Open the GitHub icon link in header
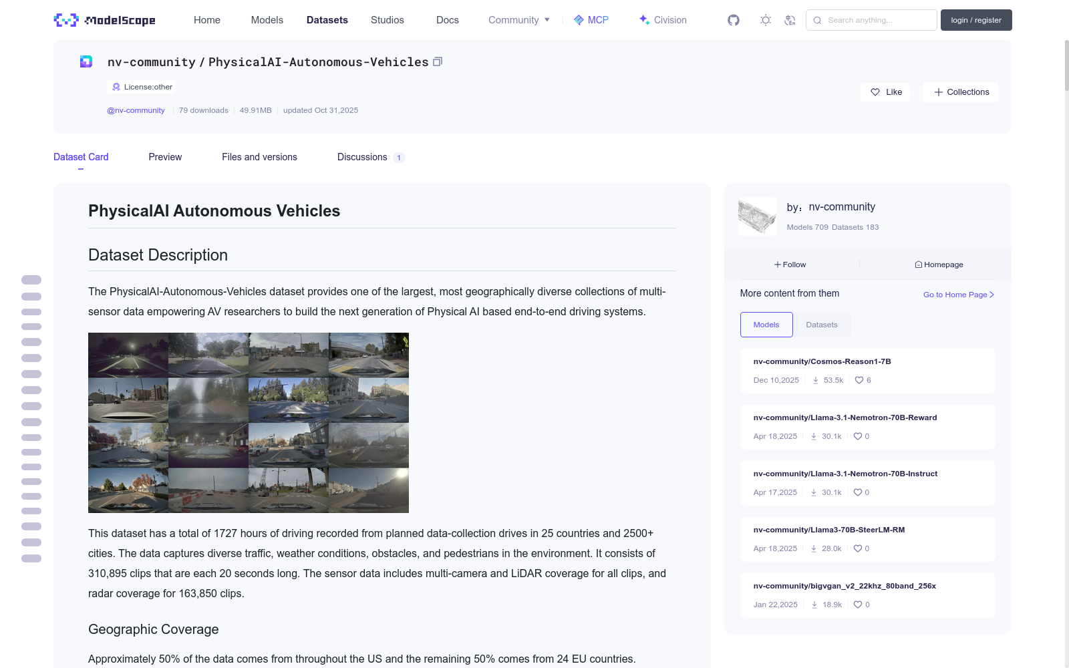This screenshot has width=1069, height=668. click(734, 20)
